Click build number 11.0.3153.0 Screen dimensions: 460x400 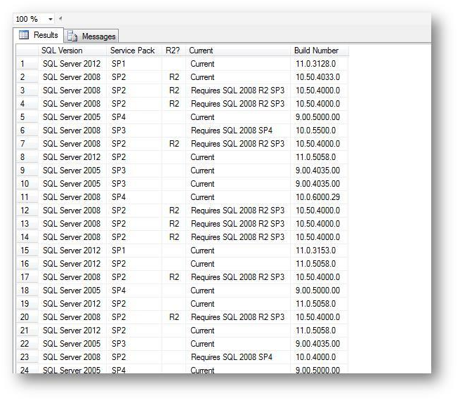pyautogui.click(x=315, y=251)
